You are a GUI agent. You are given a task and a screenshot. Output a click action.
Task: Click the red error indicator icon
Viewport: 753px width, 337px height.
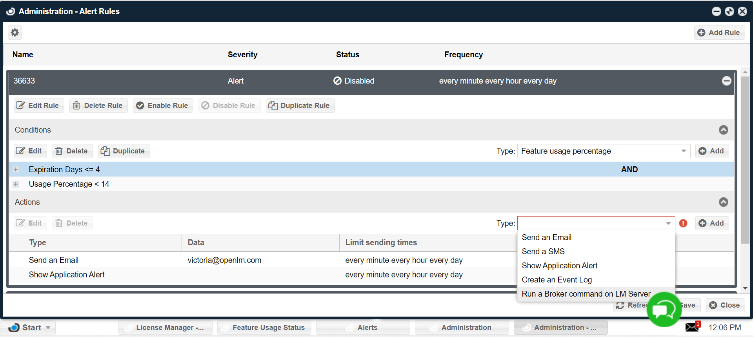pos(683,223)
